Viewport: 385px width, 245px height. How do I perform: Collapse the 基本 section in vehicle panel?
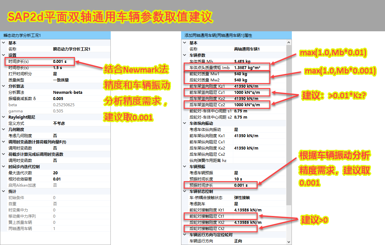point(185,43)
